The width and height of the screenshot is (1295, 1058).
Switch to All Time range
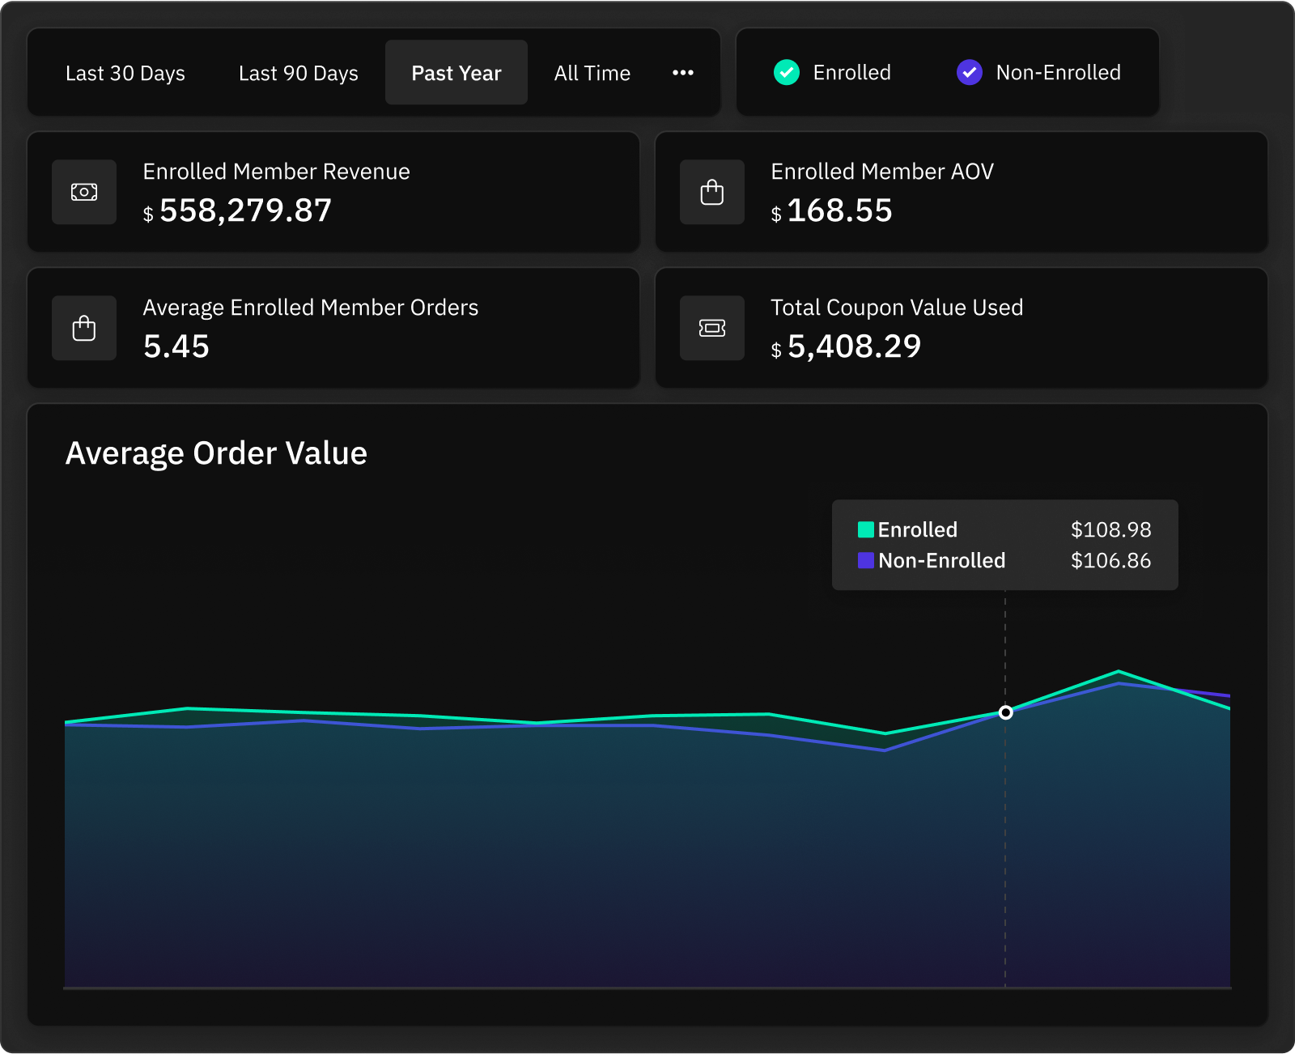[x=592, y=73]
